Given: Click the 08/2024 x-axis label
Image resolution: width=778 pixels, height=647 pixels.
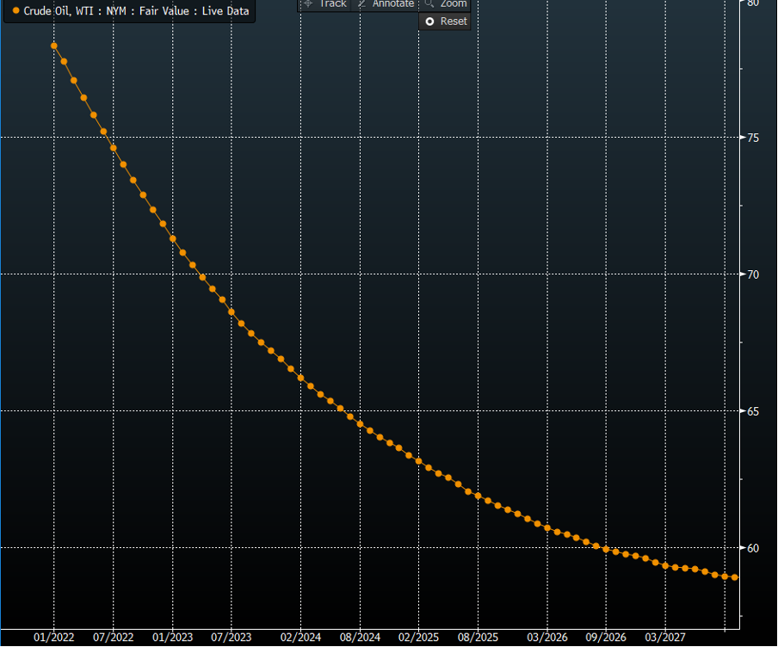Looking at the screenshot, I should pyautogui.click(x=361, y=638).
